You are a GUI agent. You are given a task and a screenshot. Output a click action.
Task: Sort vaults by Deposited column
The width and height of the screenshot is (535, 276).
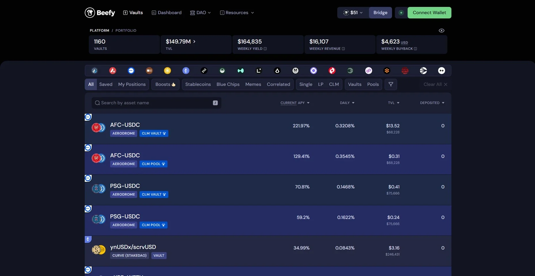tap(432, 103)
